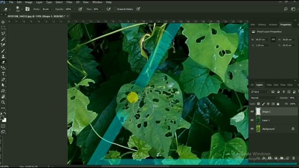
Task: Select the Type tool
Action: tap(3, 74)
